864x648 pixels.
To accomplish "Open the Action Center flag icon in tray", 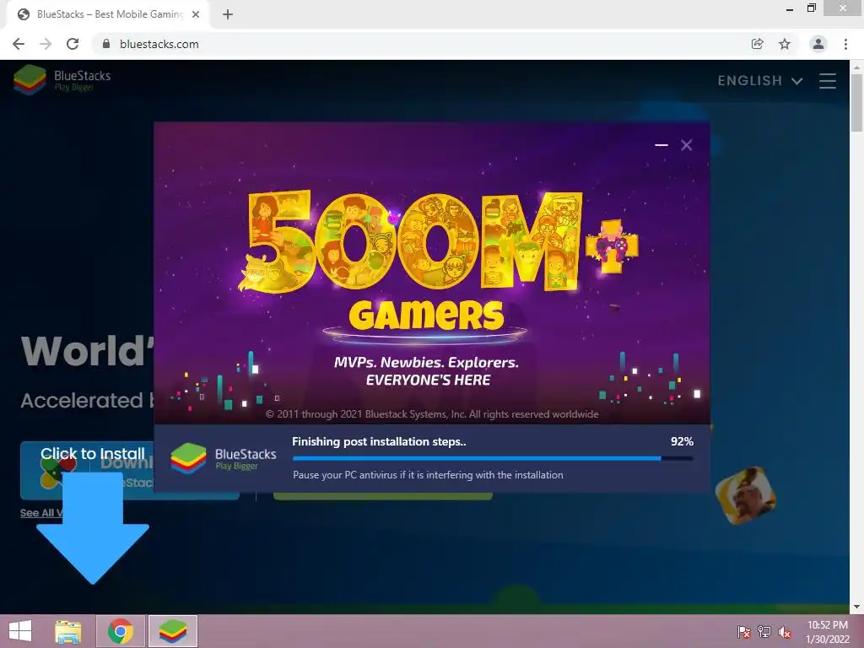I will [743, 632].
